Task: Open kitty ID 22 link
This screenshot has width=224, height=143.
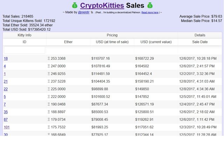Action: 6,89
